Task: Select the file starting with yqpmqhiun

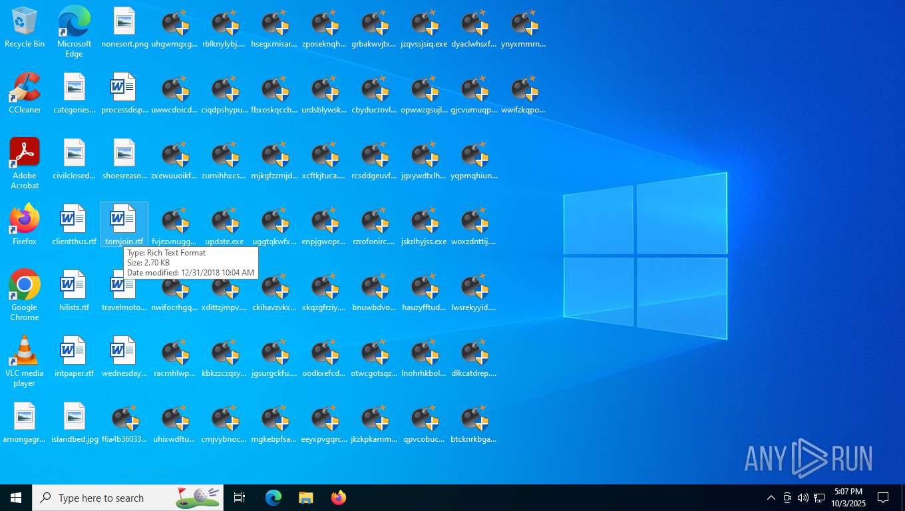Action: [474, 160]
